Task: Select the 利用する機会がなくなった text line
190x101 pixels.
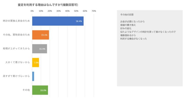Action: pos(134,39)
